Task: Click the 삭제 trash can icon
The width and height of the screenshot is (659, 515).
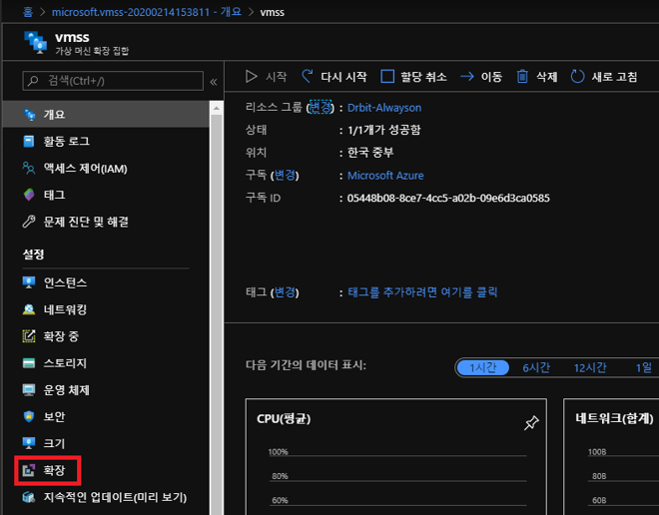Action: 522,77
